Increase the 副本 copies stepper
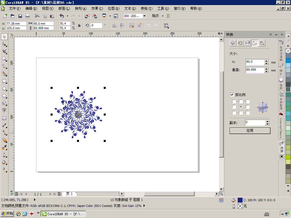The image size is (291, 218). tap(267, 121)
